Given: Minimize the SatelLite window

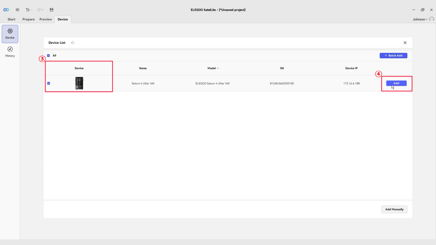Looking at the screenshot, I should 414,10.
